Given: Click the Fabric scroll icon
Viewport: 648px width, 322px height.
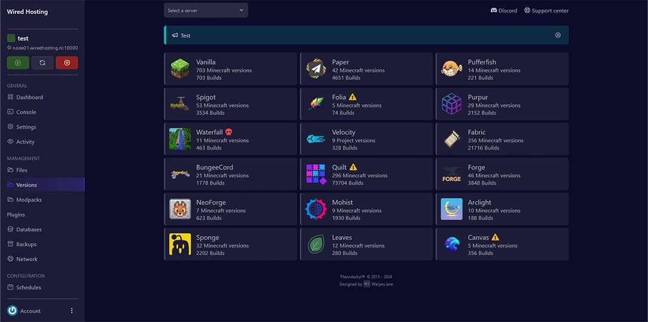Looking at the screenshot, I should coord(452,139).
